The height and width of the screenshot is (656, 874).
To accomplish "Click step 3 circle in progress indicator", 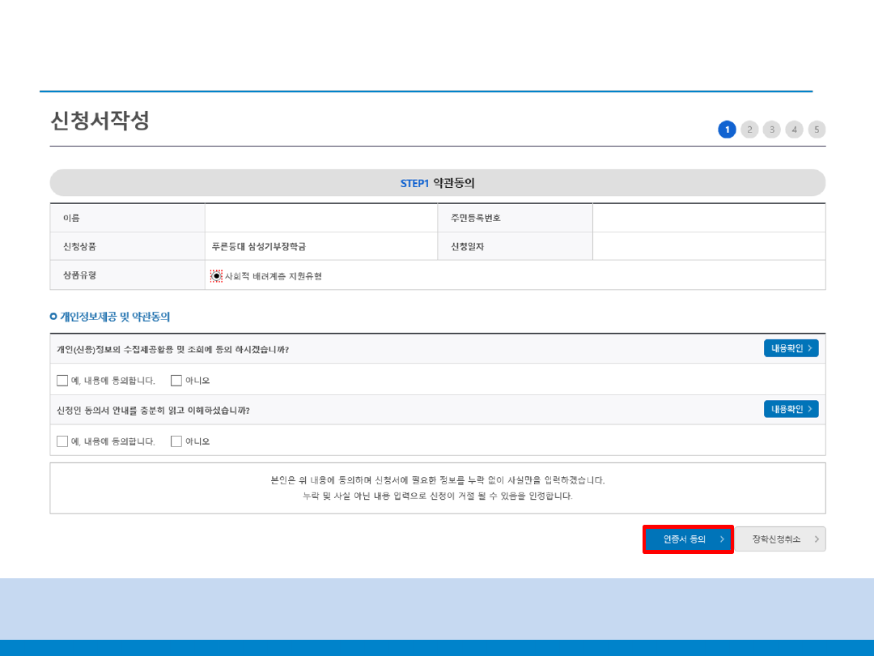I will tap(772, 130).
